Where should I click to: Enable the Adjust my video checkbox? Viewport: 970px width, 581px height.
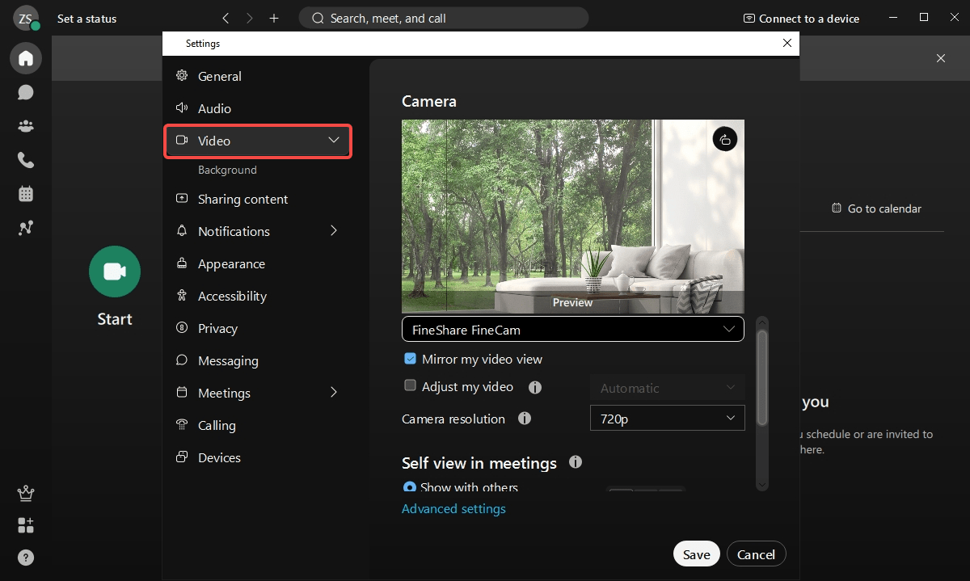[x=410, y=386]
